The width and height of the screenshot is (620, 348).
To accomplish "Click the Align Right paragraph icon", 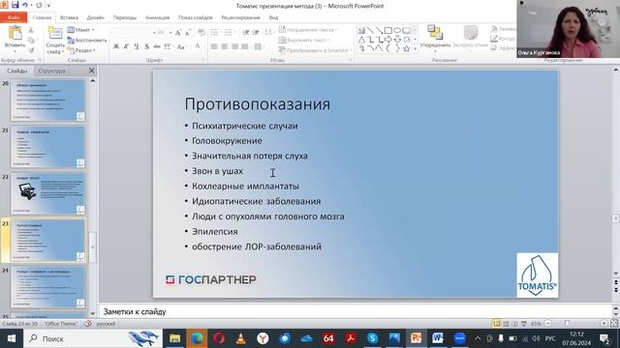I will pyautogui.click(x=234, y=46).
